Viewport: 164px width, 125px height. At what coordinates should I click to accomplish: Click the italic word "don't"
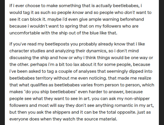tap(129, 12)
